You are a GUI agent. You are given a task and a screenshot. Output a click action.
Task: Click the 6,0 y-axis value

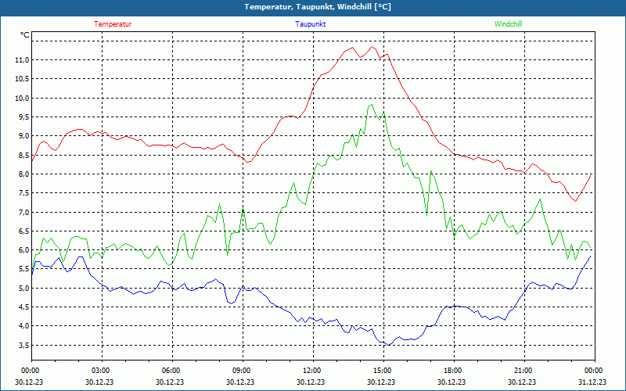click(x=23, y=250)
